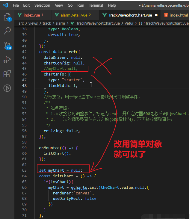Click 'type: Boolean,' on line 38
The width and height of the screenshot is (190, 219).
pos(64,29)
